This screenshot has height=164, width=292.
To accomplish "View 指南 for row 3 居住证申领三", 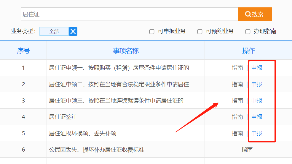I will (x=237, y=100).
